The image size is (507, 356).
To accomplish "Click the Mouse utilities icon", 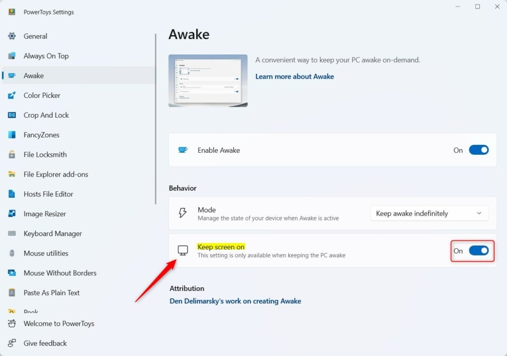I will click(12, 253).
